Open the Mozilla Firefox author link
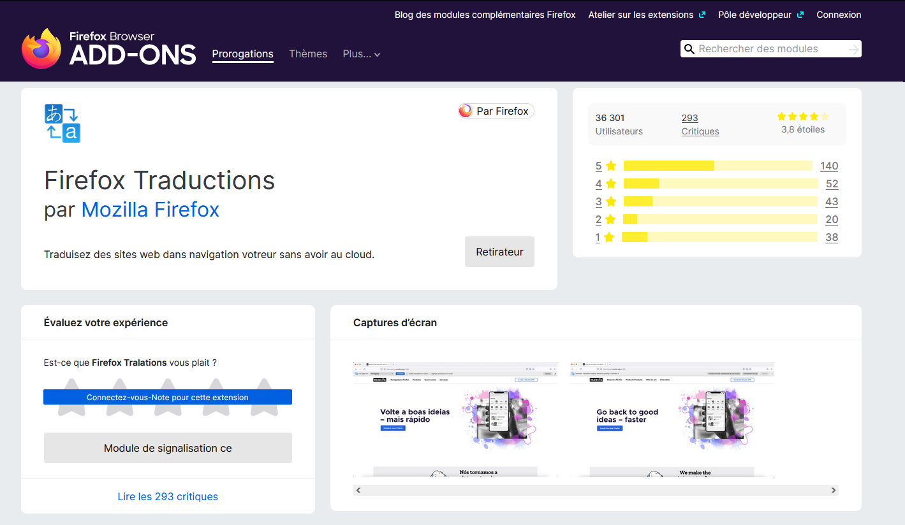905x525 pixels. 151,210
